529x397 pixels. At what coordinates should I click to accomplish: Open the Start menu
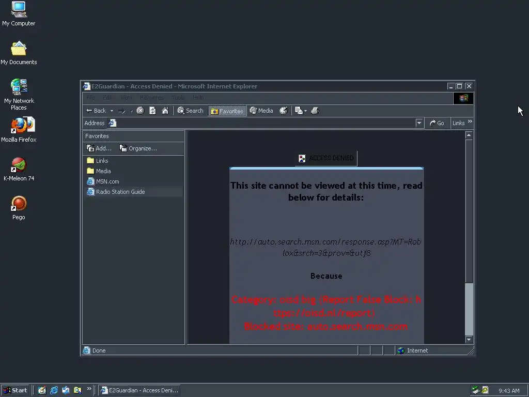(x=15, y=390)
